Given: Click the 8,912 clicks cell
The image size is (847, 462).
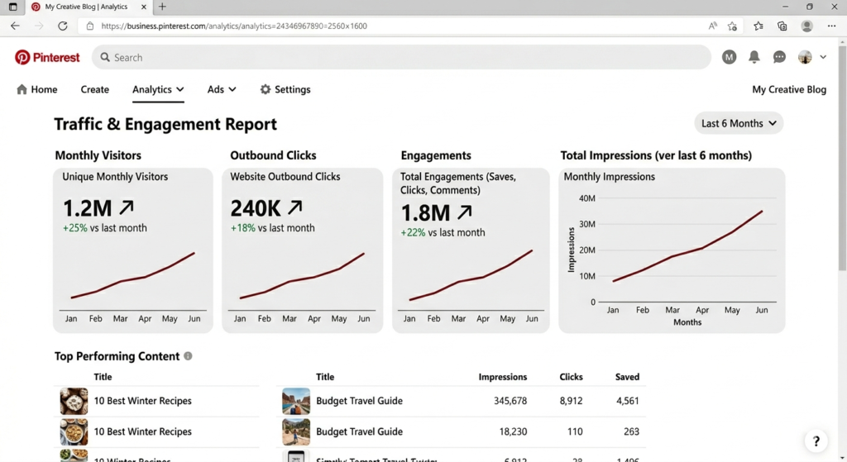Looking at the screenshot, I should pyautogui.click(x=571, y=401).
